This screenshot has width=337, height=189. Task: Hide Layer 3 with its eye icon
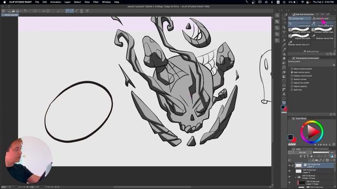(x=290, y=165)
